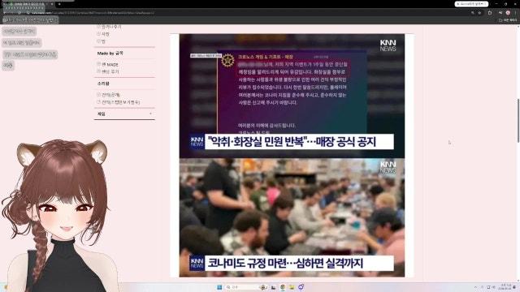Open the browser three-dot menu

click(x=515, y=13)
